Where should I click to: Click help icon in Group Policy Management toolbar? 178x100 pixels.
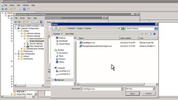coord(24,9)
